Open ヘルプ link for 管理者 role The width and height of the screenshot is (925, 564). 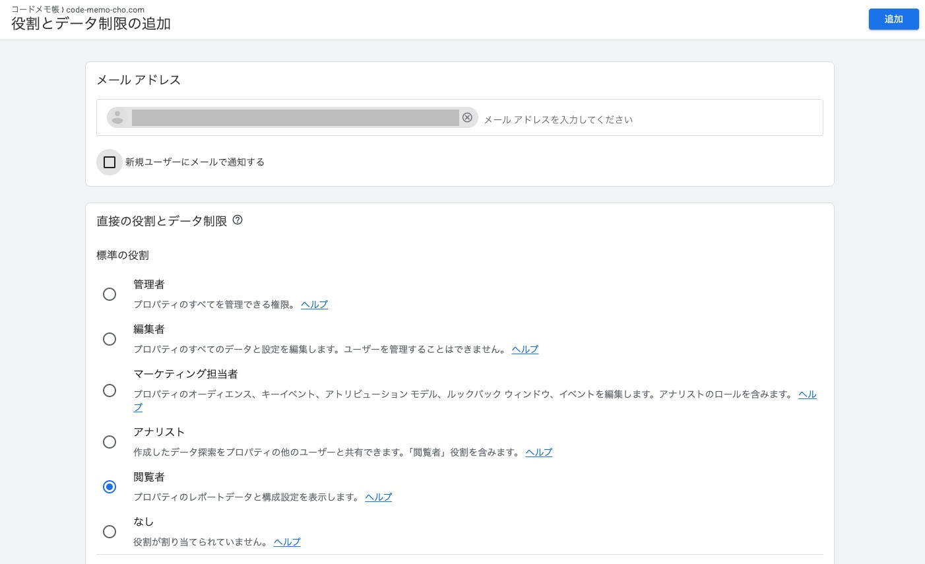[314, 305]
